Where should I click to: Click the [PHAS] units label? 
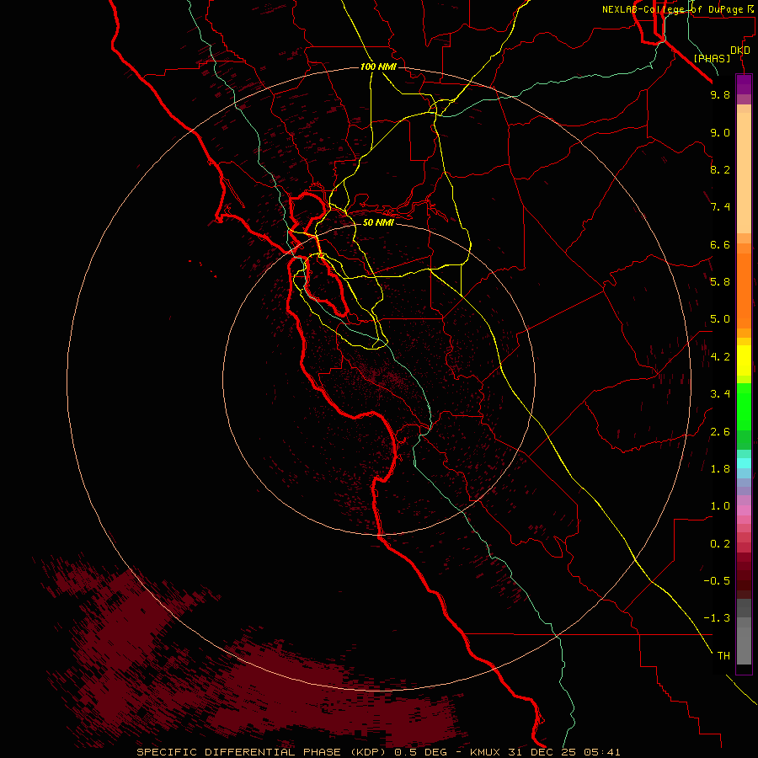coord(712,58)
